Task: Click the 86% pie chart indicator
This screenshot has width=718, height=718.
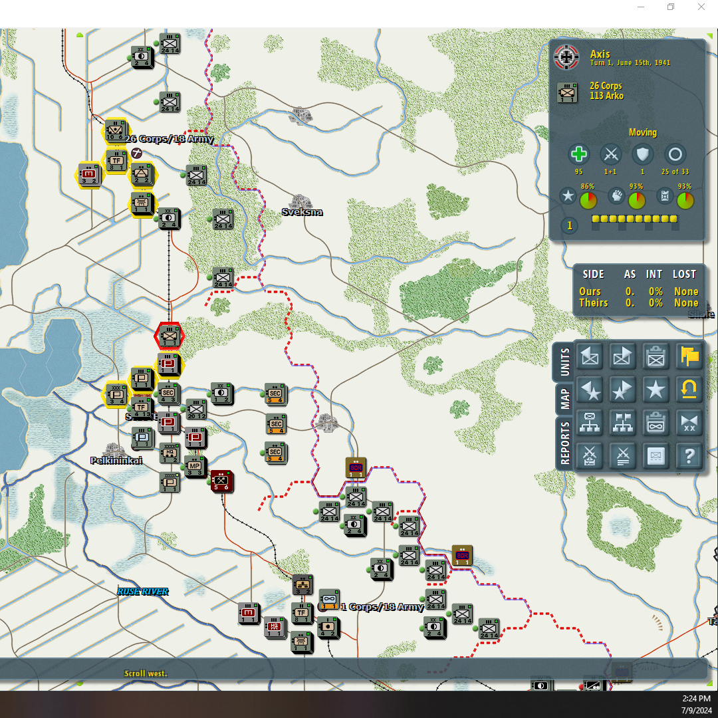Action: click(x=588, y=201)
